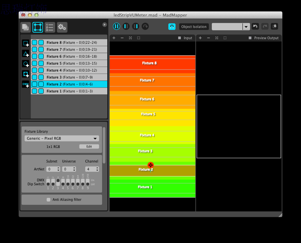The height and width of the screenshot is (243, 301).
Task: Click the small play arrow button
Action: point(104,25)
